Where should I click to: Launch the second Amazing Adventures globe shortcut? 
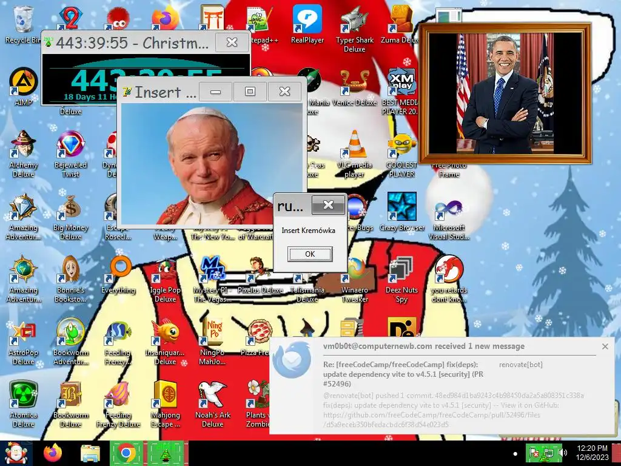[x=24, y=279]
